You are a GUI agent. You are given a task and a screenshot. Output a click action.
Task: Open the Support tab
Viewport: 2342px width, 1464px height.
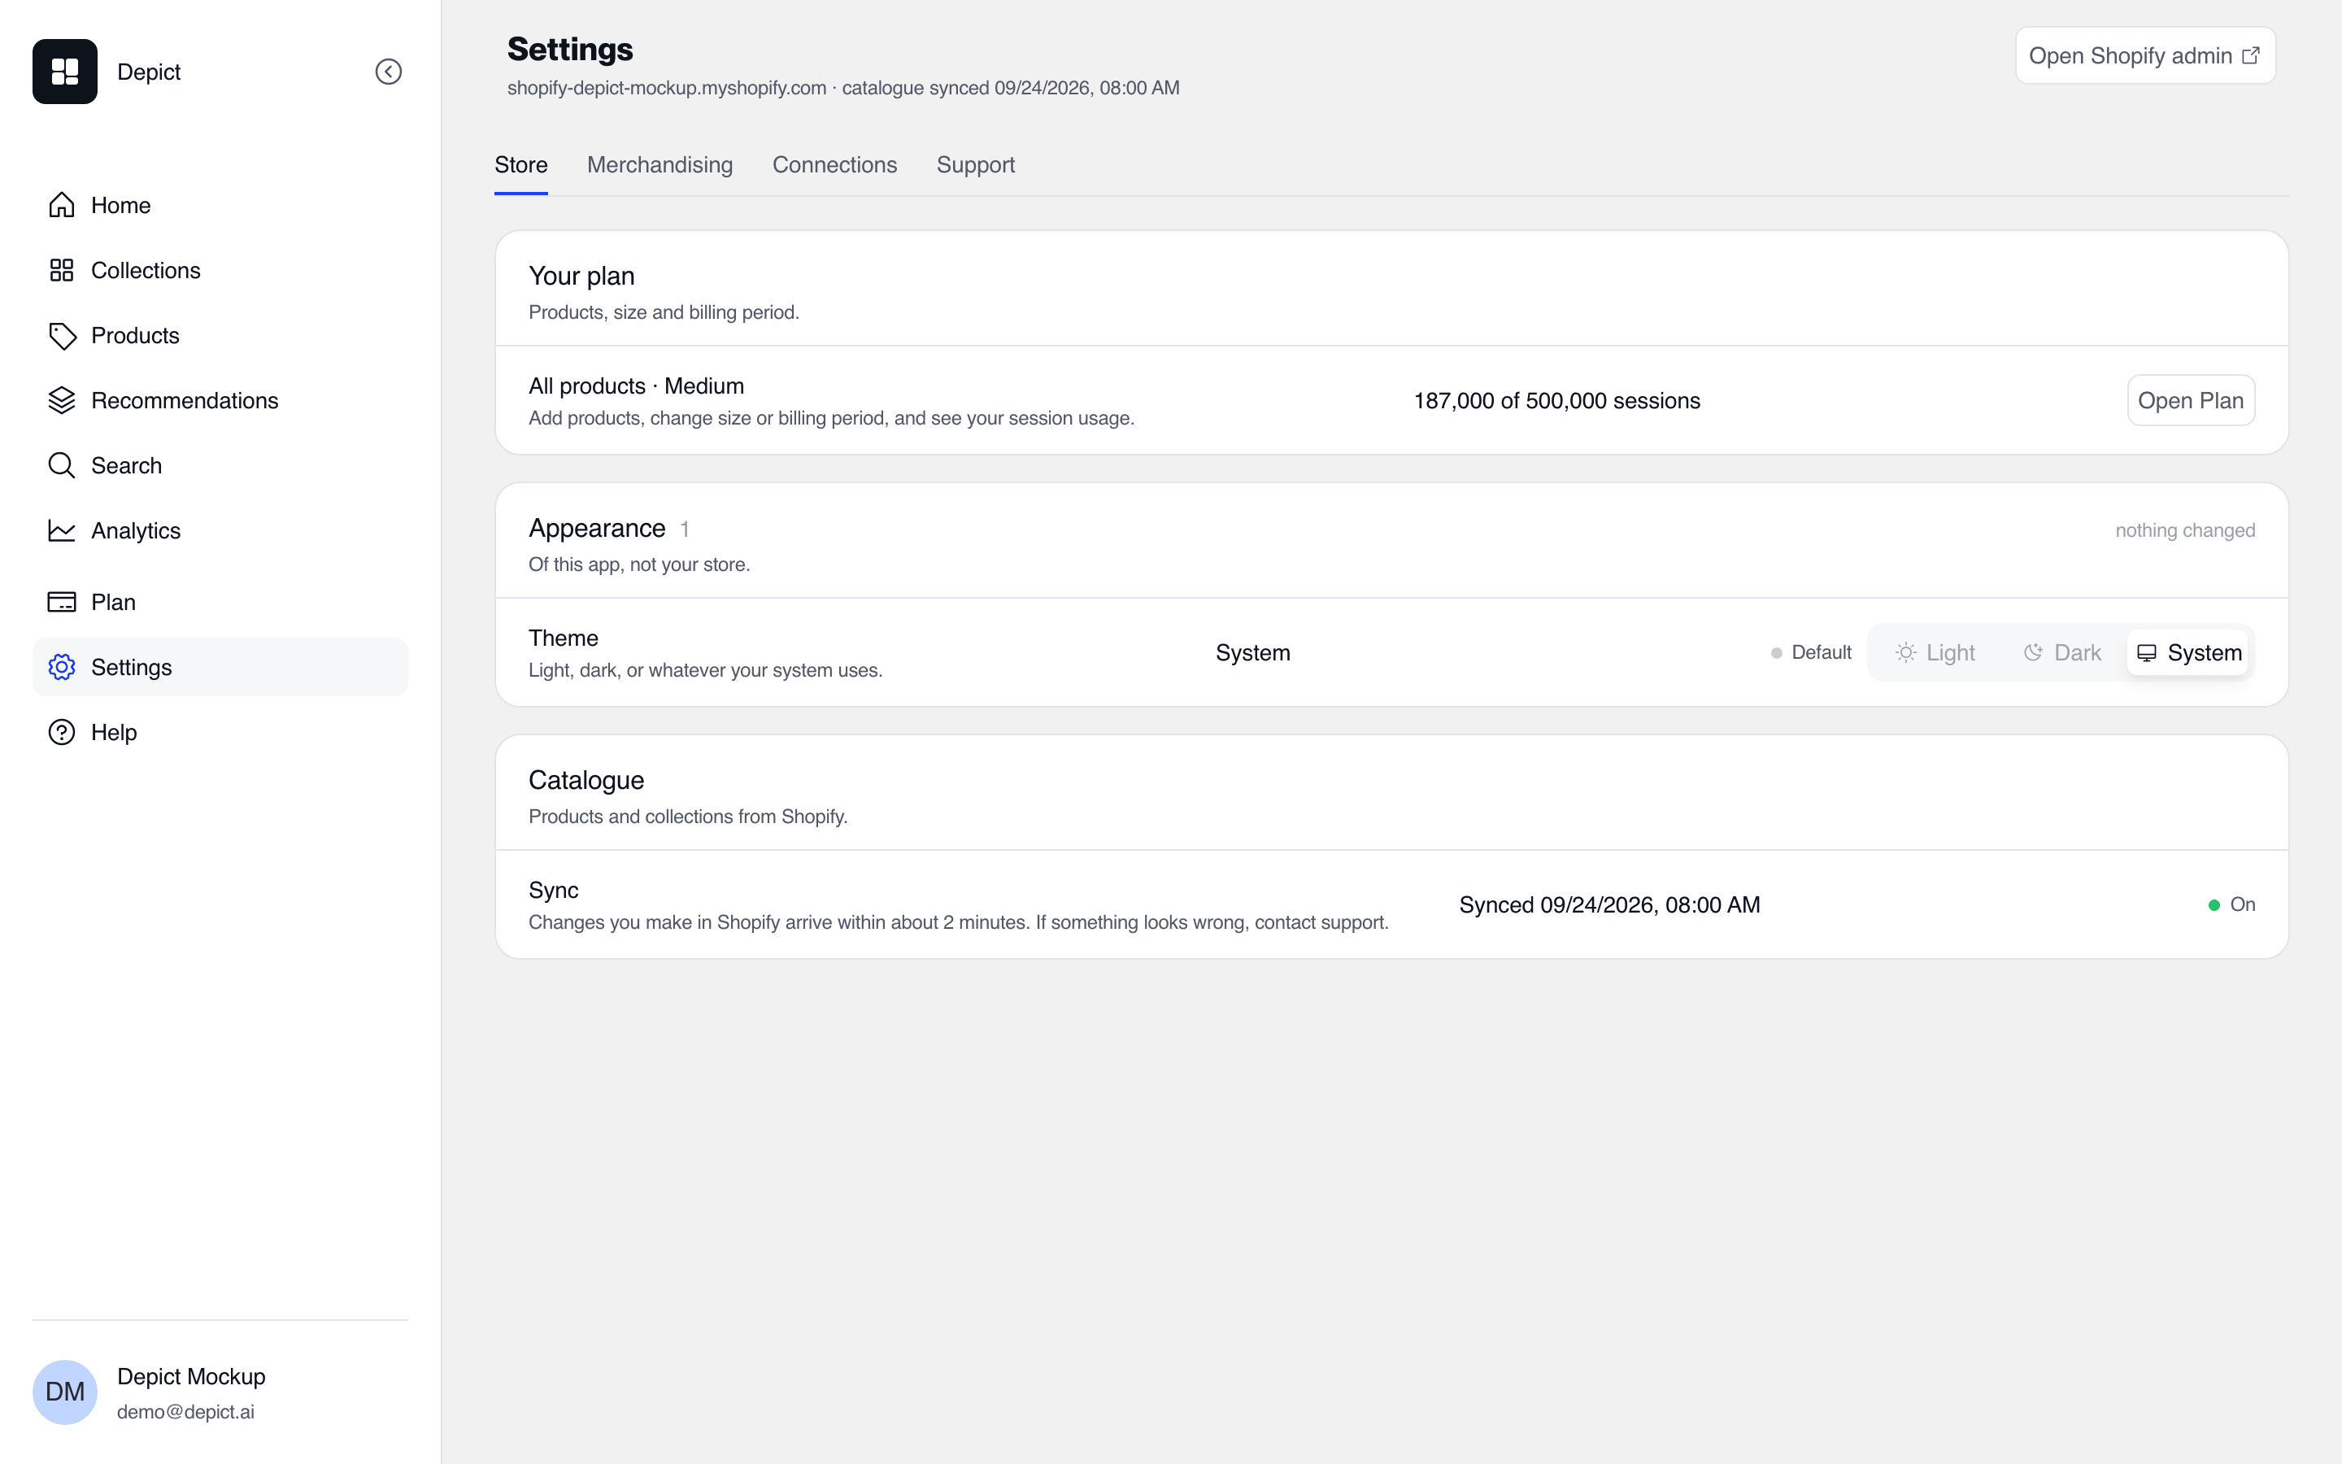(x=976, y=164)
